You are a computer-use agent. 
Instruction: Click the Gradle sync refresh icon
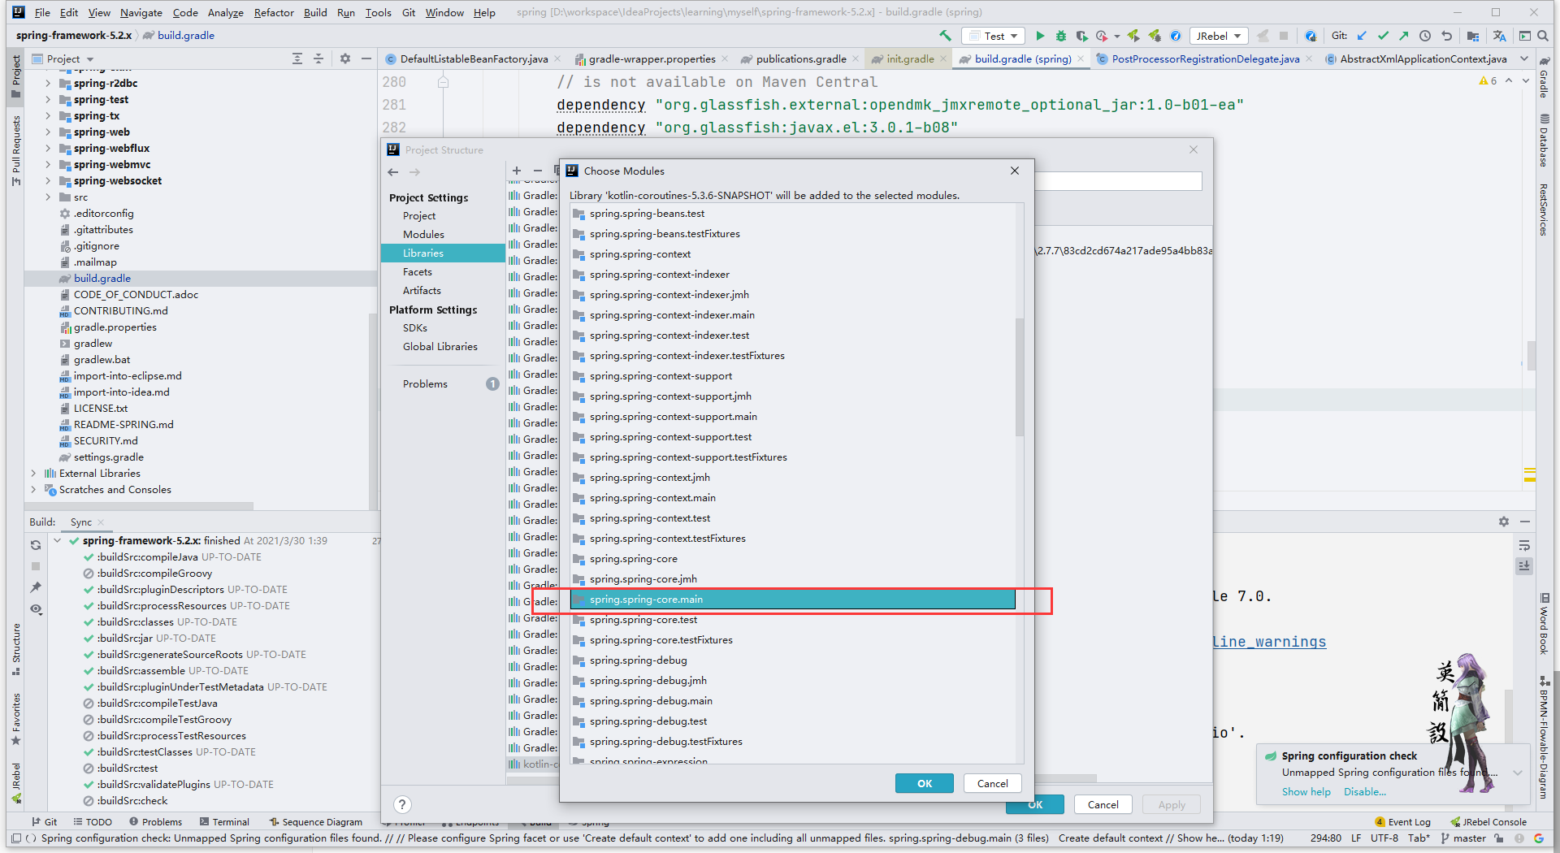(x=36, y=545)
